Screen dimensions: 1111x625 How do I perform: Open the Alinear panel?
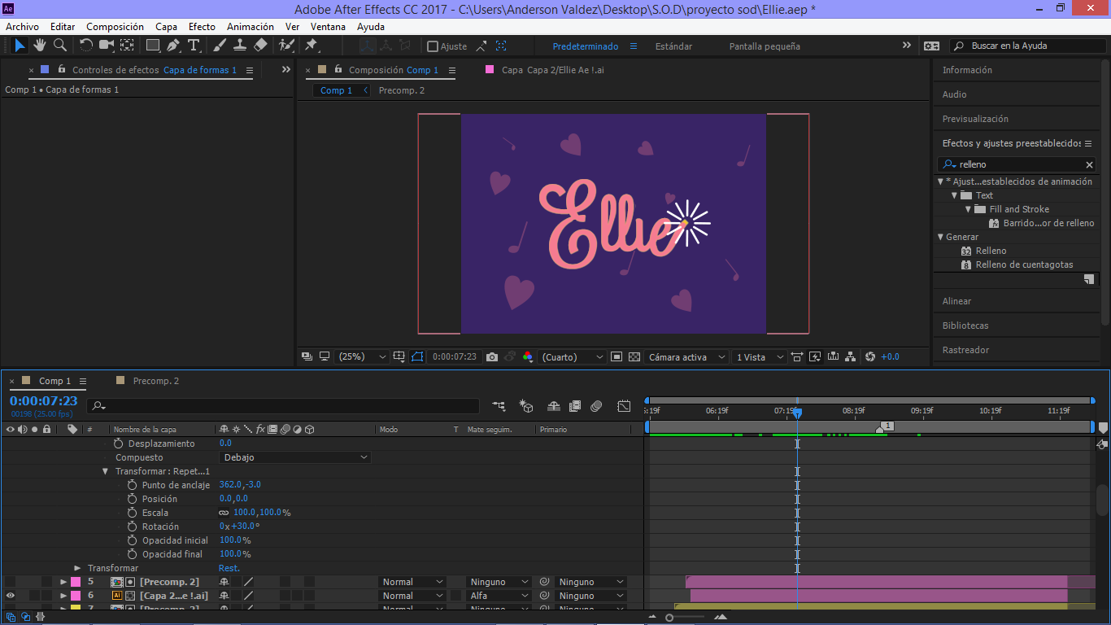click(x=956, y=301)
